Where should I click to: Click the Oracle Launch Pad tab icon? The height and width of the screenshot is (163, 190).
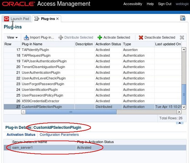pyautogui.click(x=6, y=19)
